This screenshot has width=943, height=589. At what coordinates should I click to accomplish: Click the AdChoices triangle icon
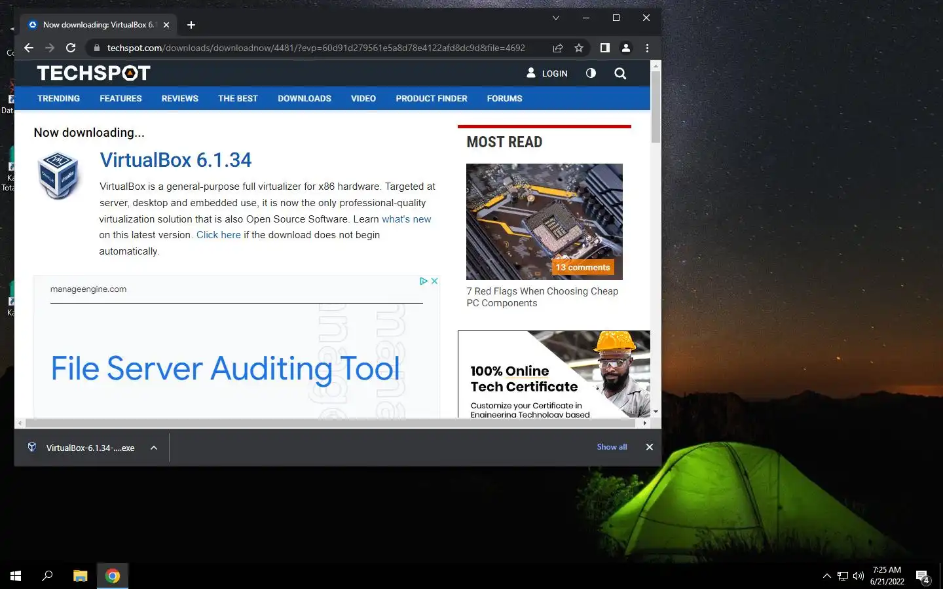pyautogui.click(x=424, y=281)
